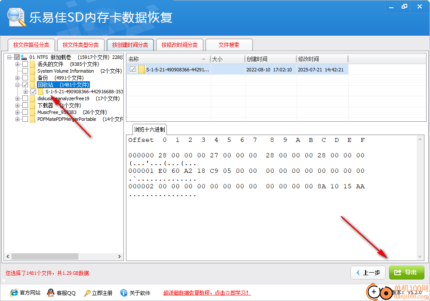The image size is (430, 301).
Task: Click the 导出 export button
Action: point(407,273)
